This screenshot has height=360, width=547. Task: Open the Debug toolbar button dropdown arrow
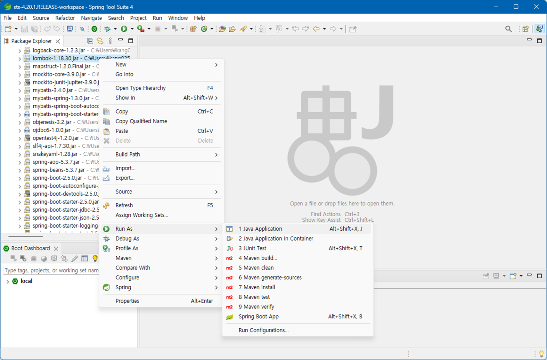pyautogui.click(x=115, y=29)
